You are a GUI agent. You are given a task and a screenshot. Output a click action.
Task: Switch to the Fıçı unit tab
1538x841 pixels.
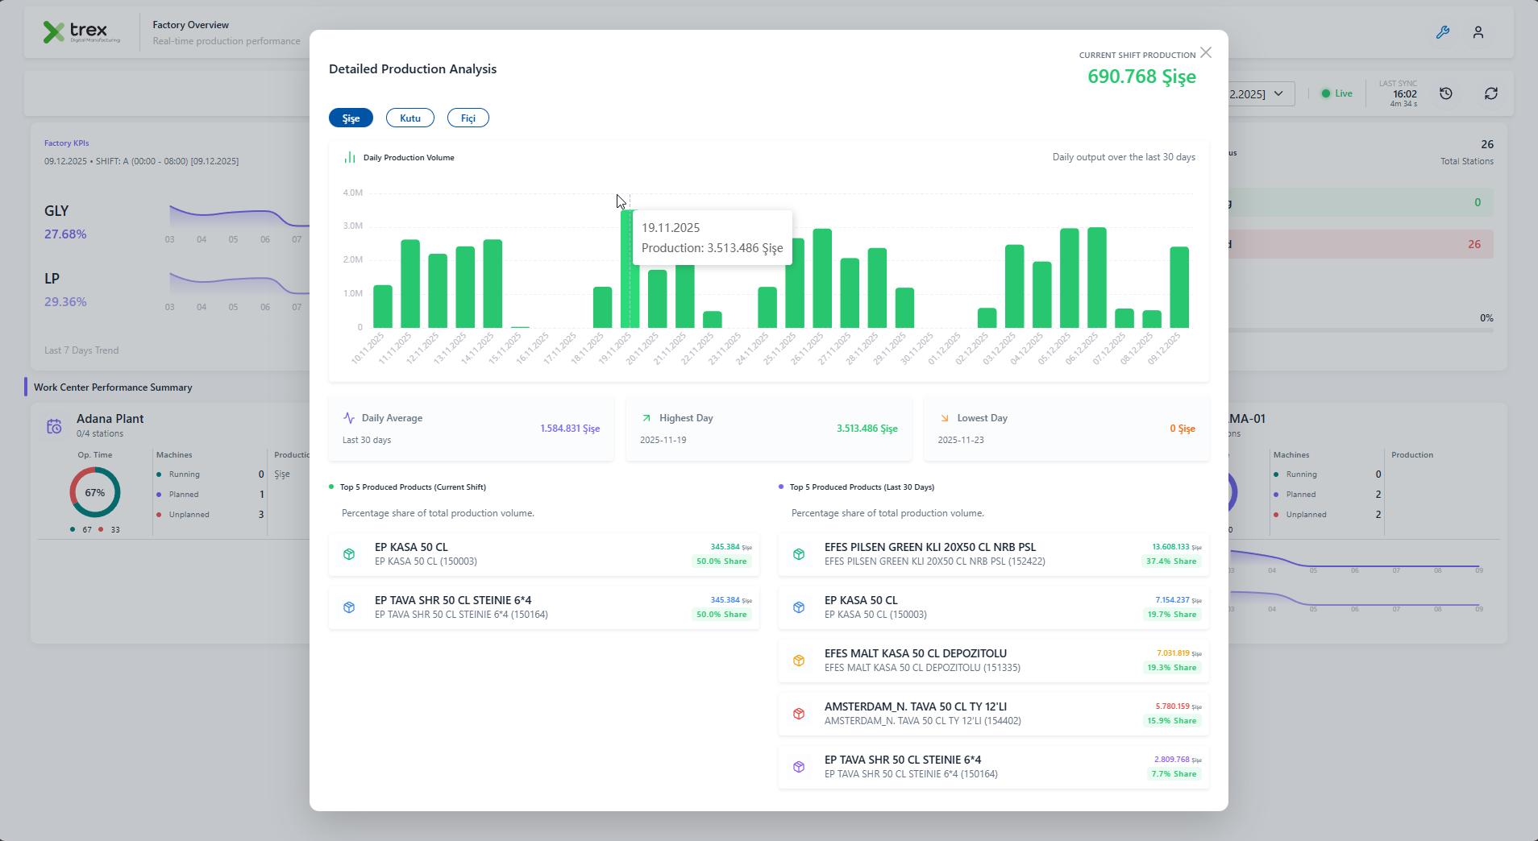click(x=468, y=118)
